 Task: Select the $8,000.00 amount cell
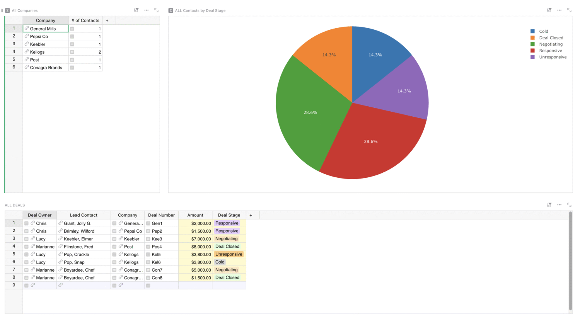coord(195,247)
